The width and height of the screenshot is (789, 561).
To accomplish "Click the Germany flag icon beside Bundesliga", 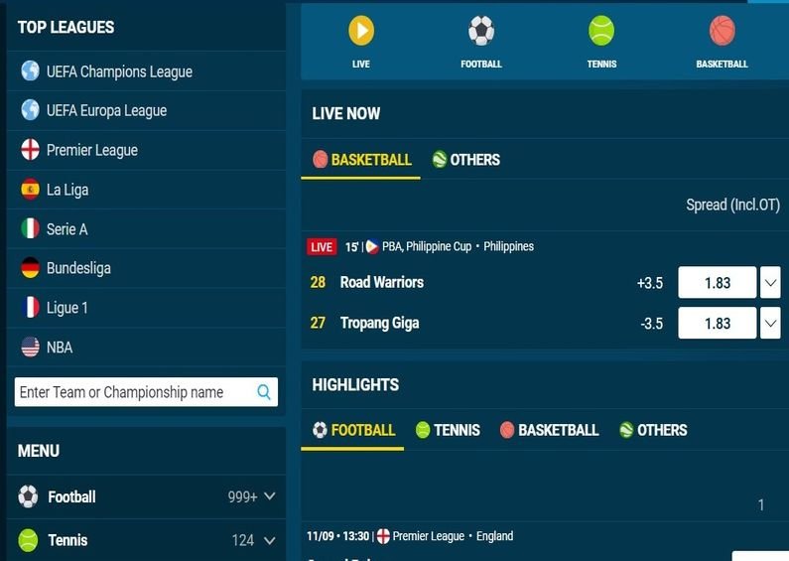I will 30,267.
